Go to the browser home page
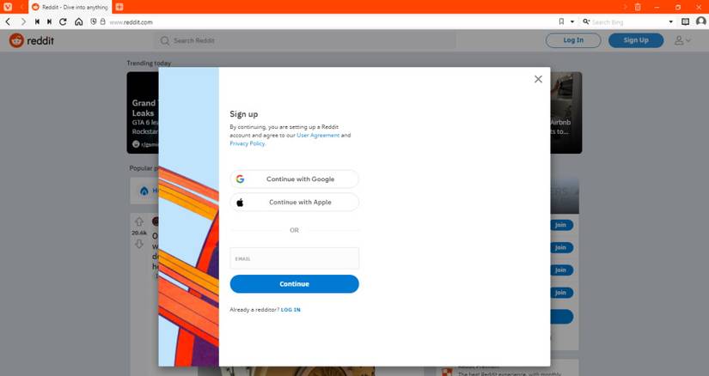This screenshot has height=376, width=709. tap(79, 21)
